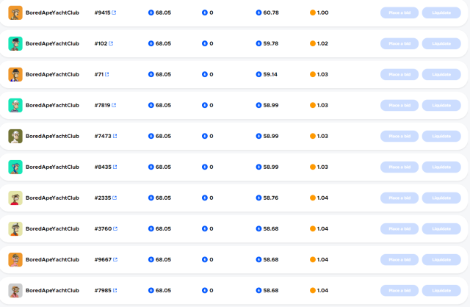
Task: Click the external link icon for #3760
Action: (x=114, y=228)
